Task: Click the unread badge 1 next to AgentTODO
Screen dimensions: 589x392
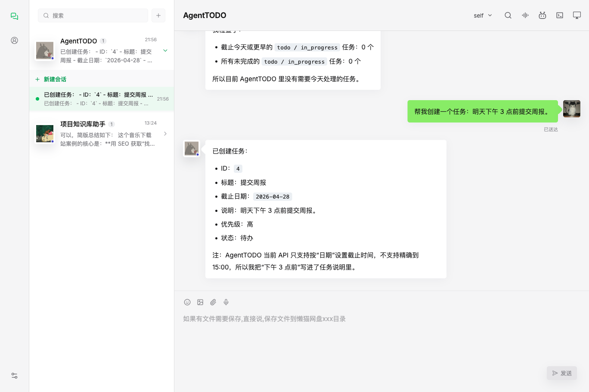Action: (103, 41)
